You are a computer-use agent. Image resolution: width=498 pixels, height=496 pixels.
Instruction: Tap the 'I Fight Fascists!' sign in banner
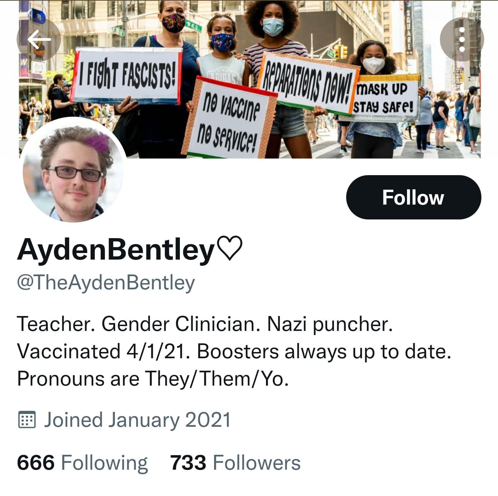pos(127,76)
